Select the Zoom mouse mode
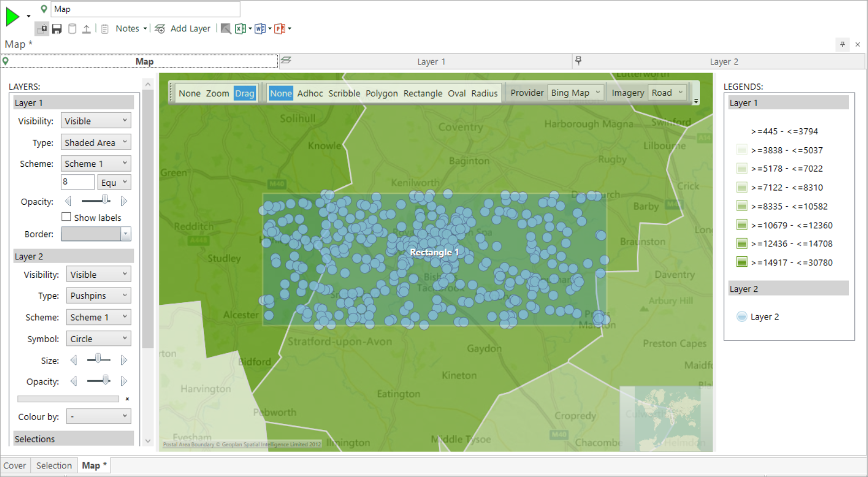Image resolution: width=868 pixels, height=477 pixels. click(217, 93)
